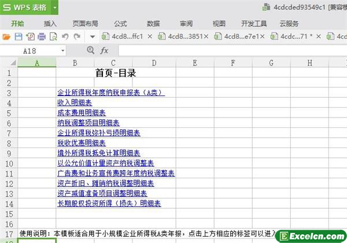Click the Save floppy disk icon
The image size is (347, 243).
click(x=19, y=36)
